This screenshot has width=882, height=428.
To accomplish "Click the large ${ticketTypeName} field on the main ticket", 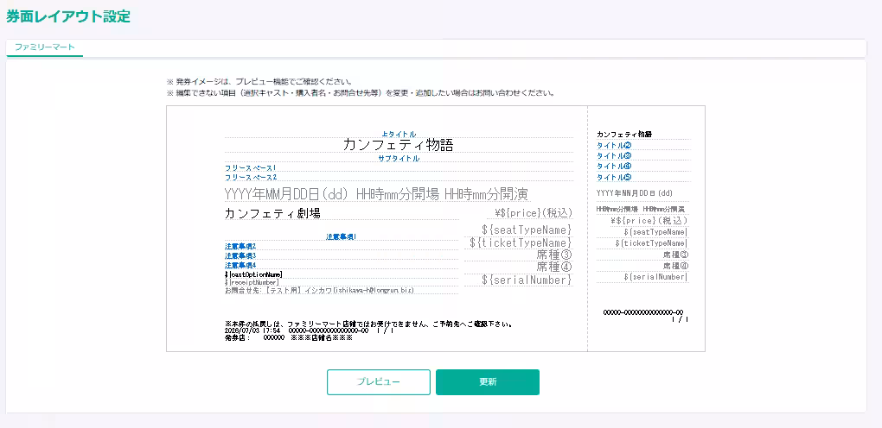I will tap(519, 242).
